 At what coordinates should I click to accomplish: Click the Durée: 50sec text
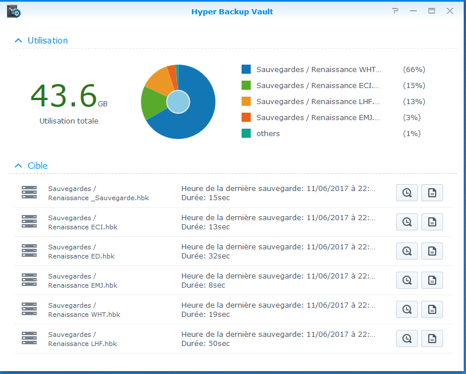[x=206, y=344]
